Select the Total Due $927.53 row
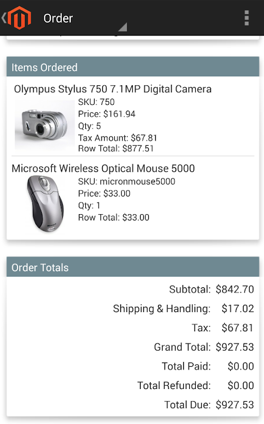 pos(209,405)
